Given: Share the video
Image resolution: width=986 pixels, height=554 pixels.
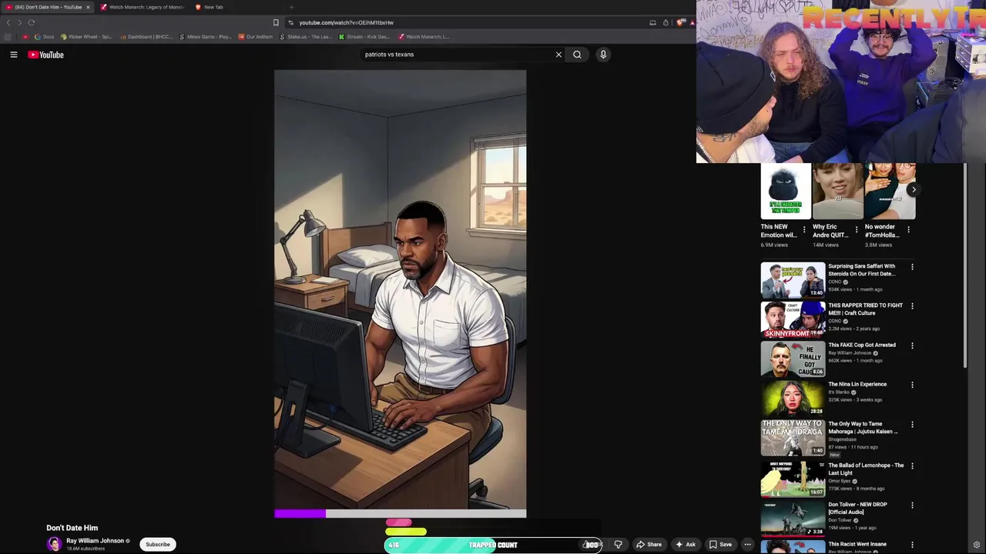Looking at the screenshot, I should pos(649,545).
